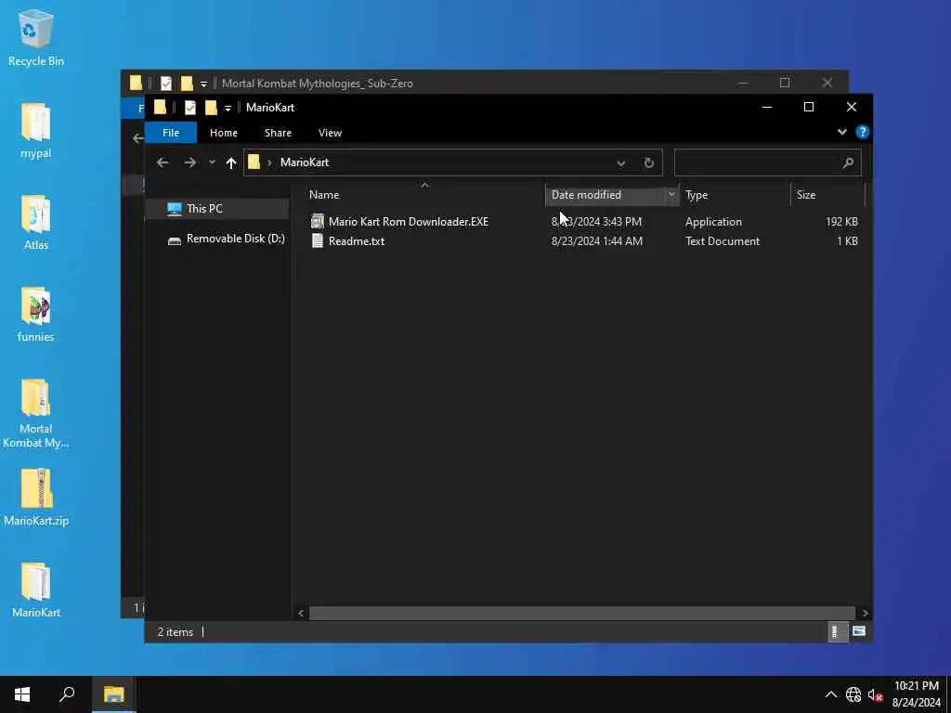
Task: Select the funnies desktop folder
Action: 36,314
